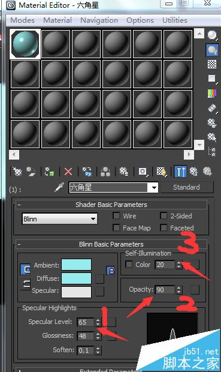Click the Soften field showing 0.1
The width and height of the screenshot is (221, 372).
(86, 350)
